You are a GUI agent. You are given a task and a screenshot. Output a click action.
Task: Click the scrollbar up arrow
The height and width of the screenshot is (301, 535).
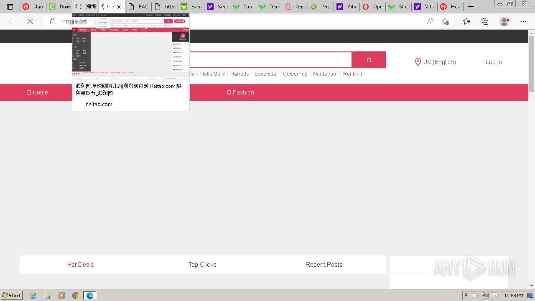pos(532,33)
